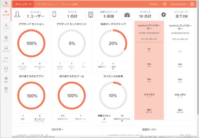This screenshot has height=138, width=199.
Task: Click the 58% RAM value
Action: click(x=180, y=64)
